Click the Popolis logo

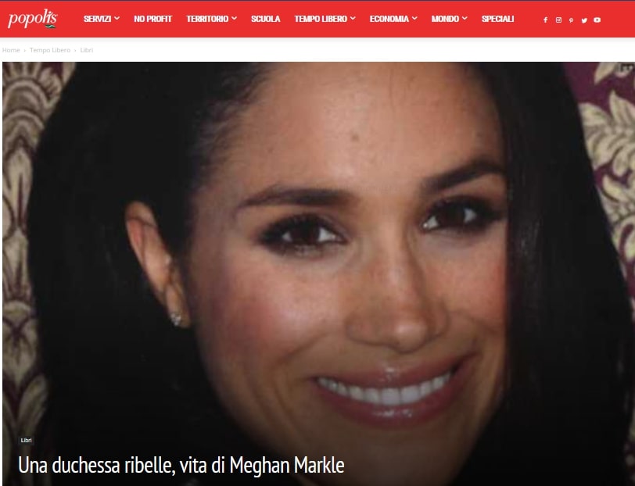[32, 19]
